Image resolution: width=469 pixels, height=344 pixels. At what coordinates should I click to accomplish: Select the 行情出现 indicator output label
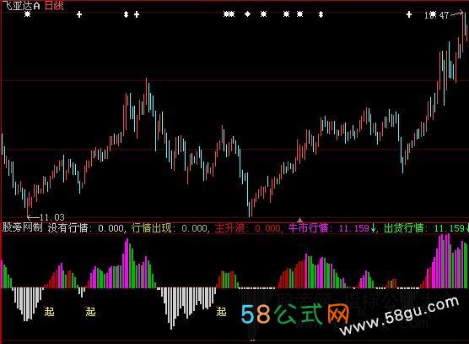tap(151, 228)
